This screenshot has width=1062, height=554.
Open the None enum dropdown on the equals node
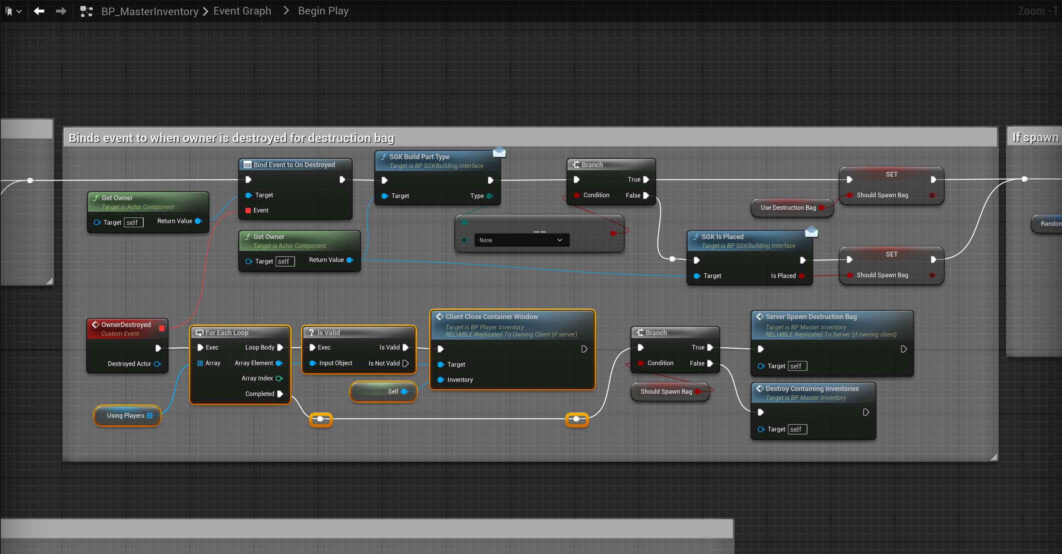521,240
